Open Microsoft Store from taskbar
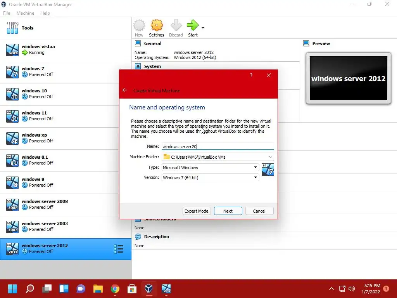Image resolution: width=397 pixels, height=298 pixels. (132, 289)
